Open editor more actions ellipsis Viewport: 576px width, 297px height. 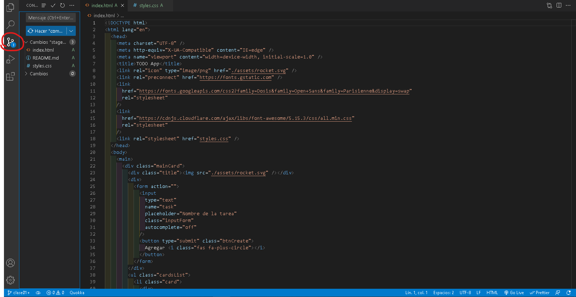click(568, 5)
